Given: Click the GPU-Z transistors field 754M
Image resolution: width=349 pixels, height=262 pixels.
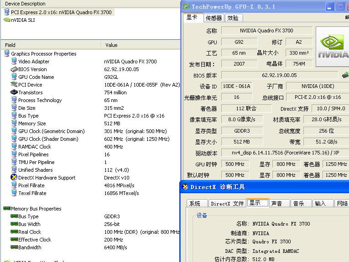Looking at the screenshot, I should [299, 64].
